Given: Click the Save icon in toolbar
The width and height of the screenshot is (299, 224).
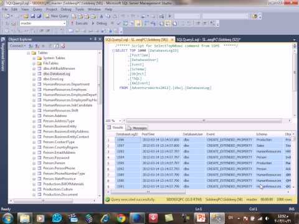Looking at the screenshot, I should coord(32,16).
